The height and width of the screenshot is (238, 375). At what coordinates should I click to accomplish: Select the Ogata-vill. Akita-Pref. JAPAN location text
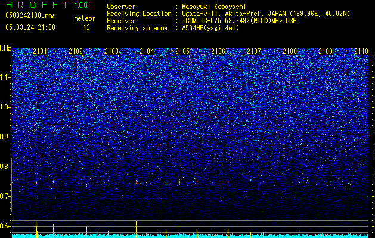pos(266,14)
